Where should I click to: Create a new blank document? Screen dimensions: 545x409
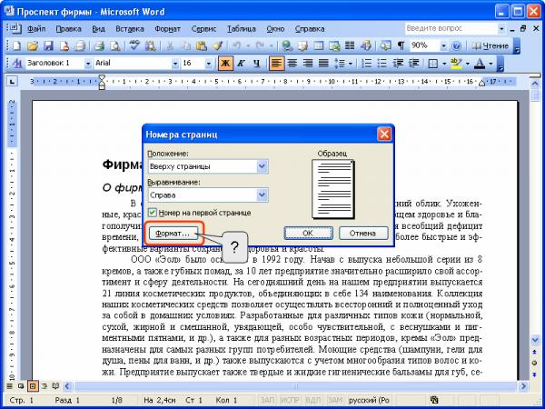tap(16, 45)
